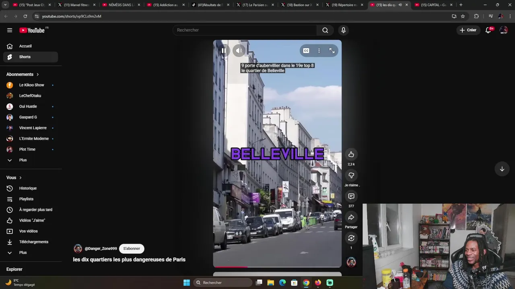Open Historique

31,188
